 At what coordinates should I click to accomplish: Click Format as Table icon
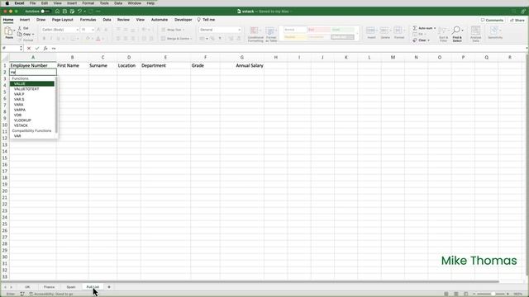click(x=271, y=35)
